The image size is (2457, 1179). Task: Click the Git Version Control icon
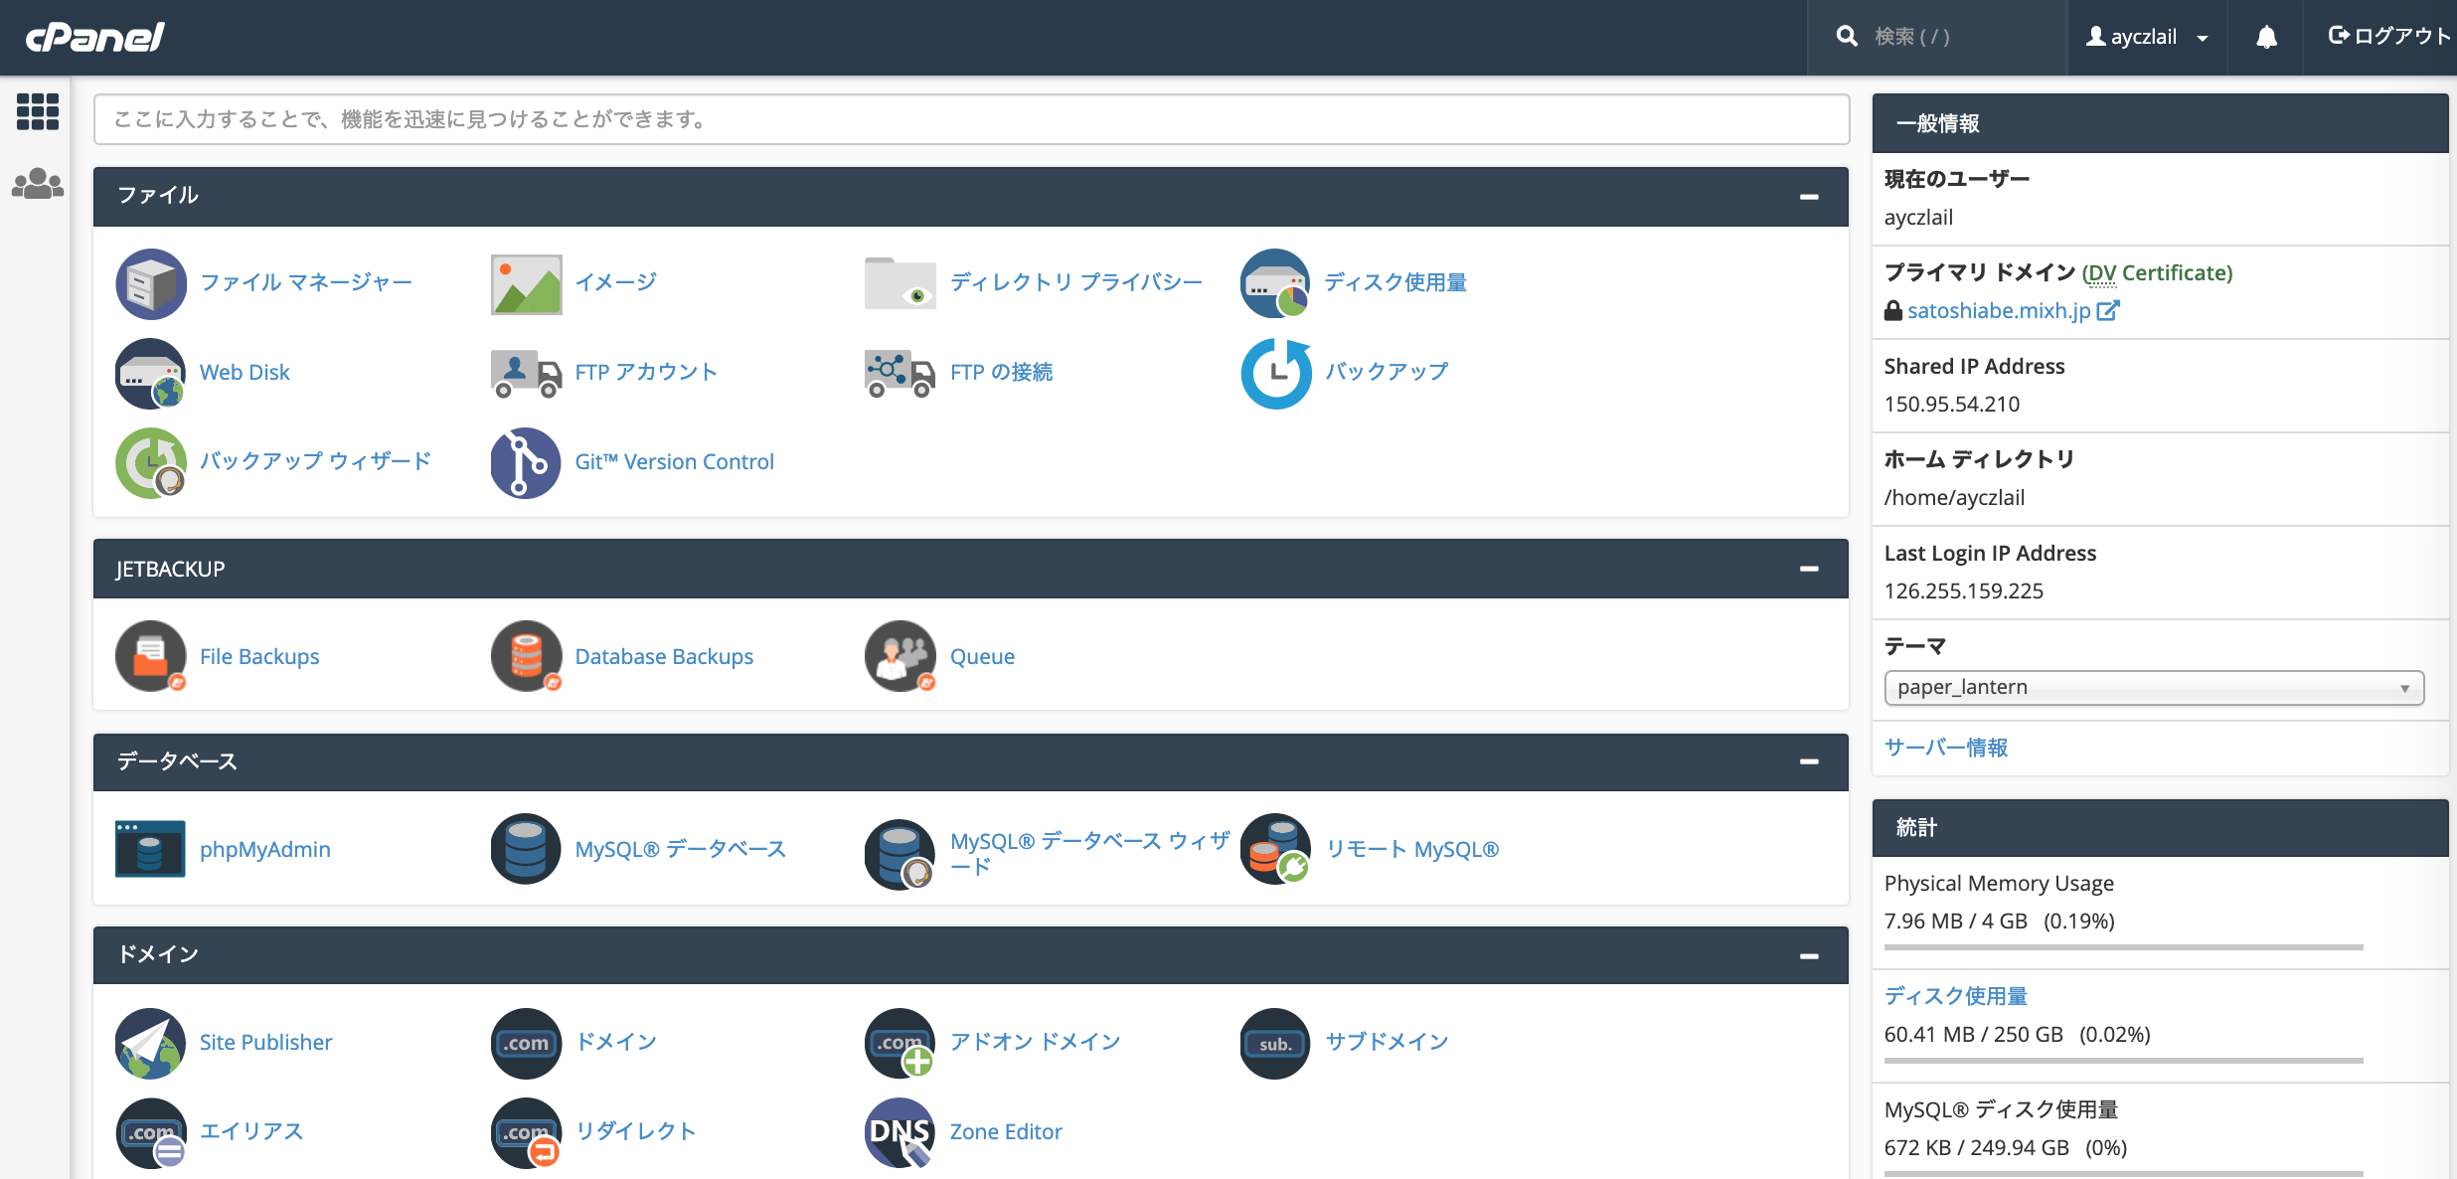coord(526,462)
